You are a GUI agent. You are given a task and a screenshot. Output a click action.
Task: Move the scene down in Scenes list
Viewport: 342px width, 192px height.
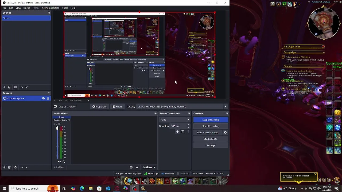tap(27, 87)
